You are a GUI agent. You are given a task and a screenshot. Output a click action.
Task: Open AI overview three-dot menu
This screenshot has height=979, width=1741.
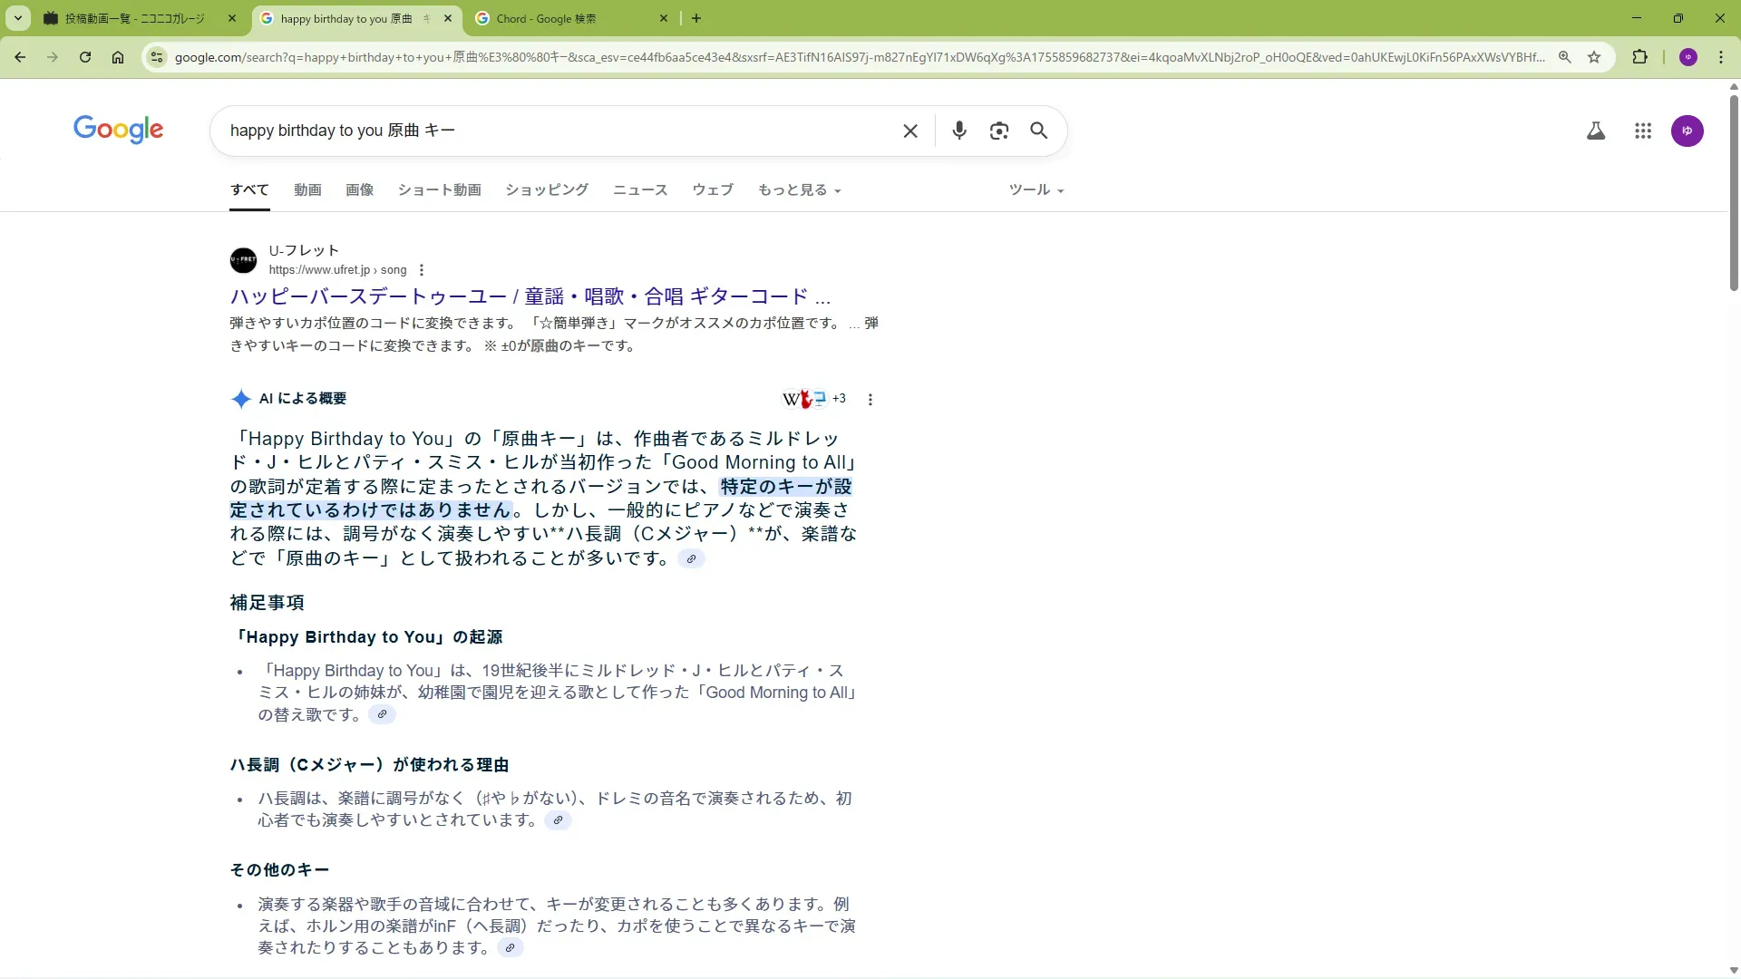pos(870,399)
